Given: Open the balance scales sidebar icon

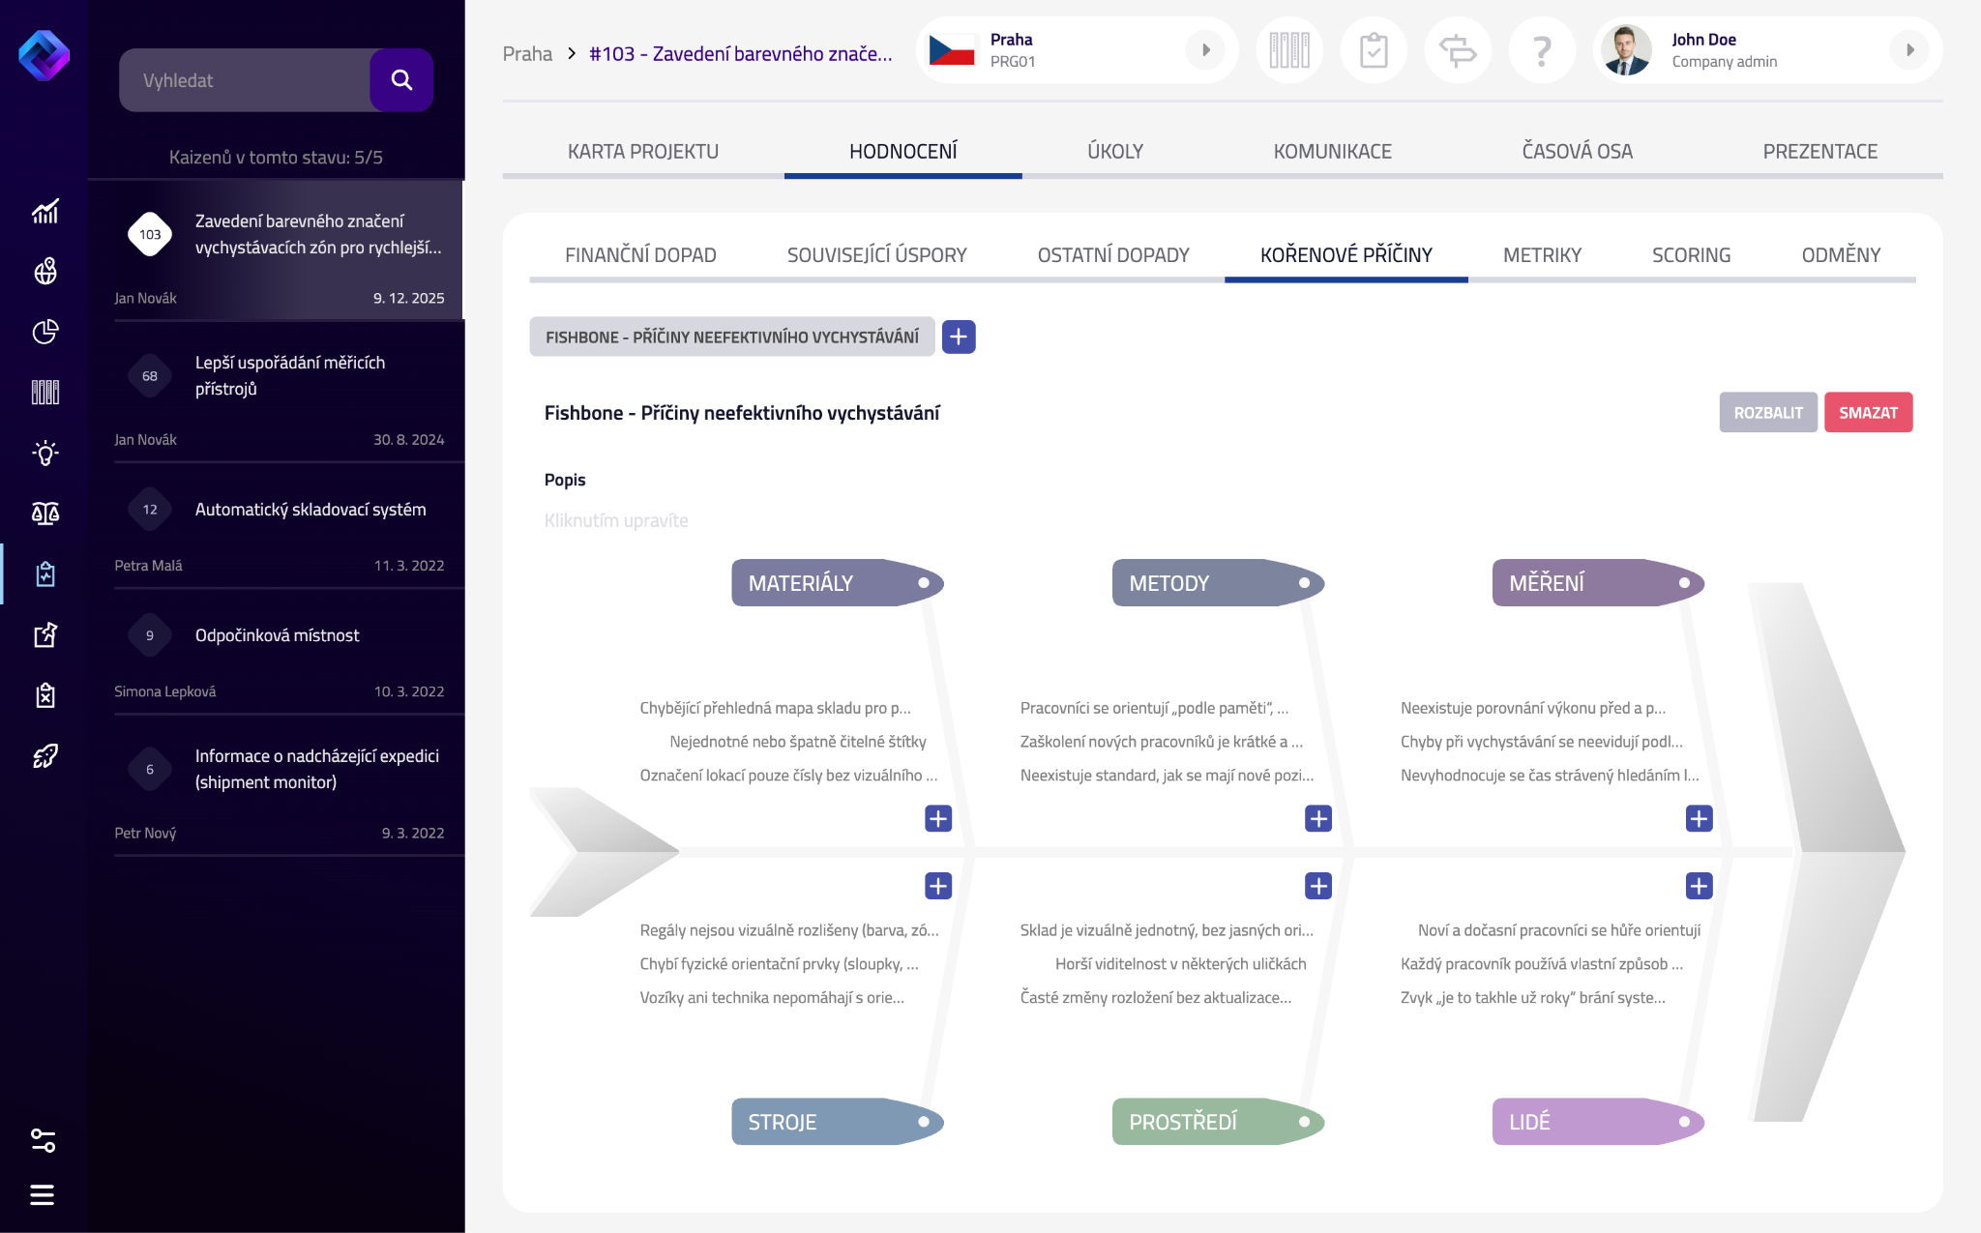Looking at the screenshot, I should coord(44,513).
